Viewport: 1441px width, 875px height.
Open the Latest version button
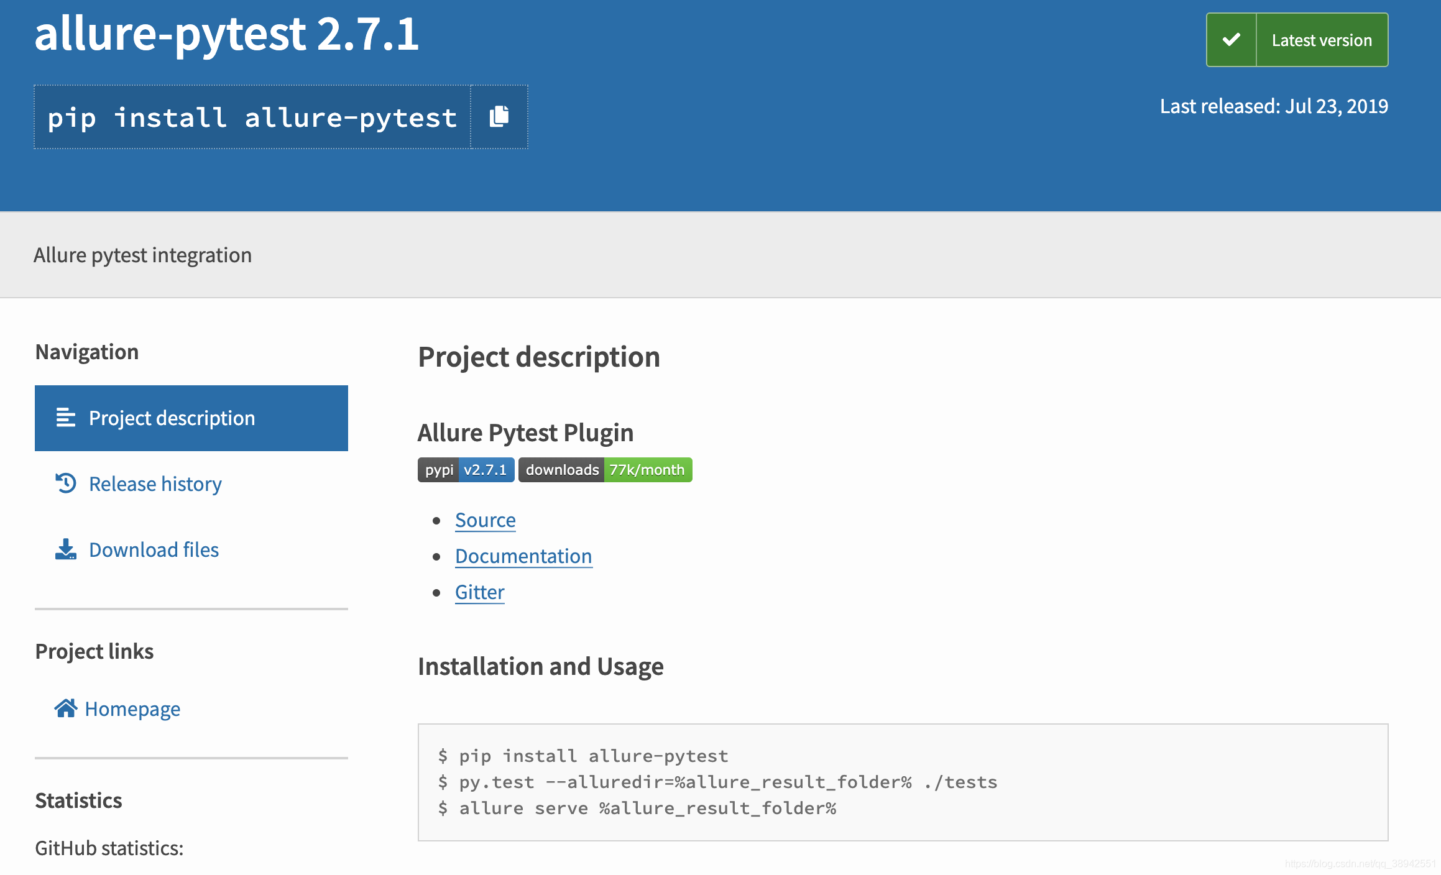1297,40
